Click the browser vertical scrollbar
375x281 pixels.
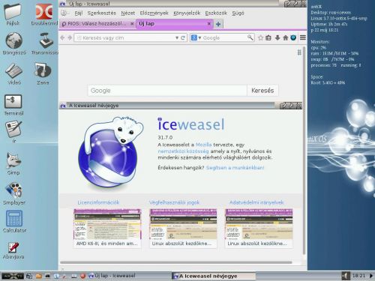[x=304, y=150]
